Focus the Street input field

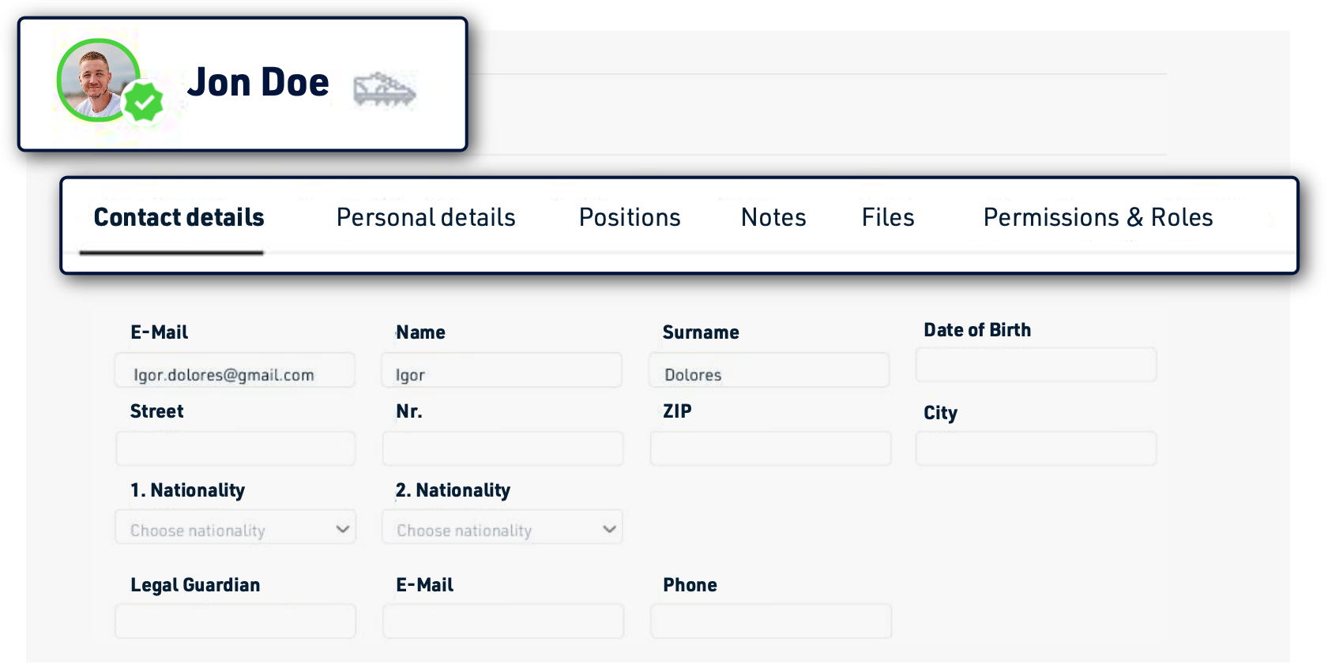click(x=235, y=448)
